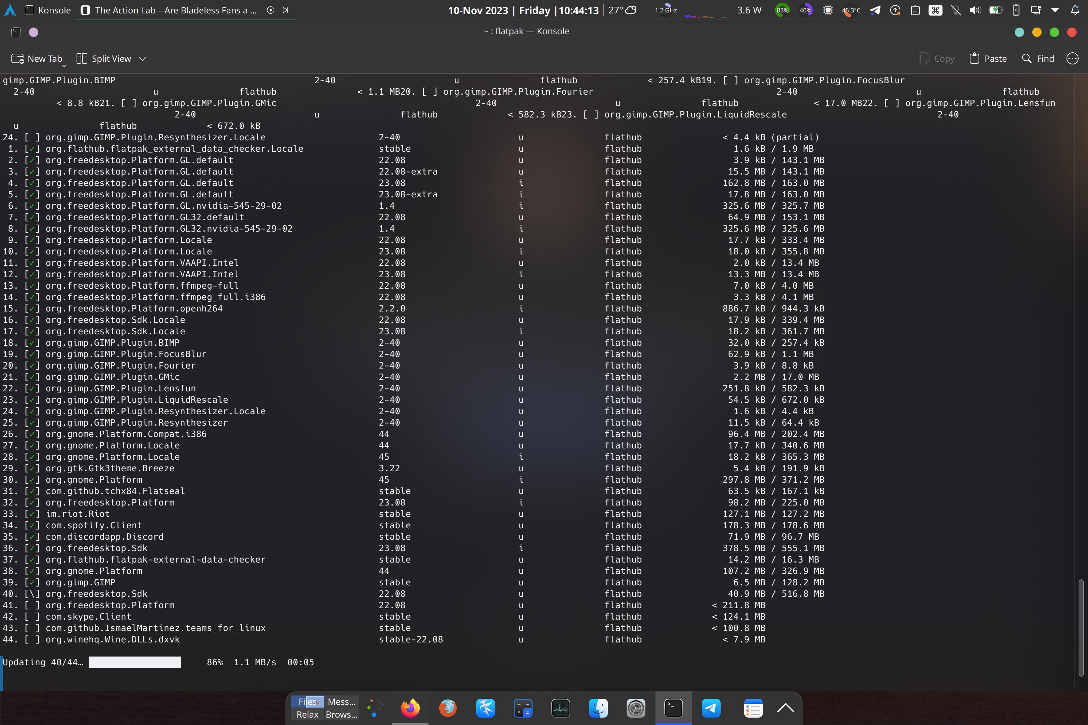The image size is (1088, 725).
Task: Open the KDE Connect phone tray icon
Action: coord(1016,10)
